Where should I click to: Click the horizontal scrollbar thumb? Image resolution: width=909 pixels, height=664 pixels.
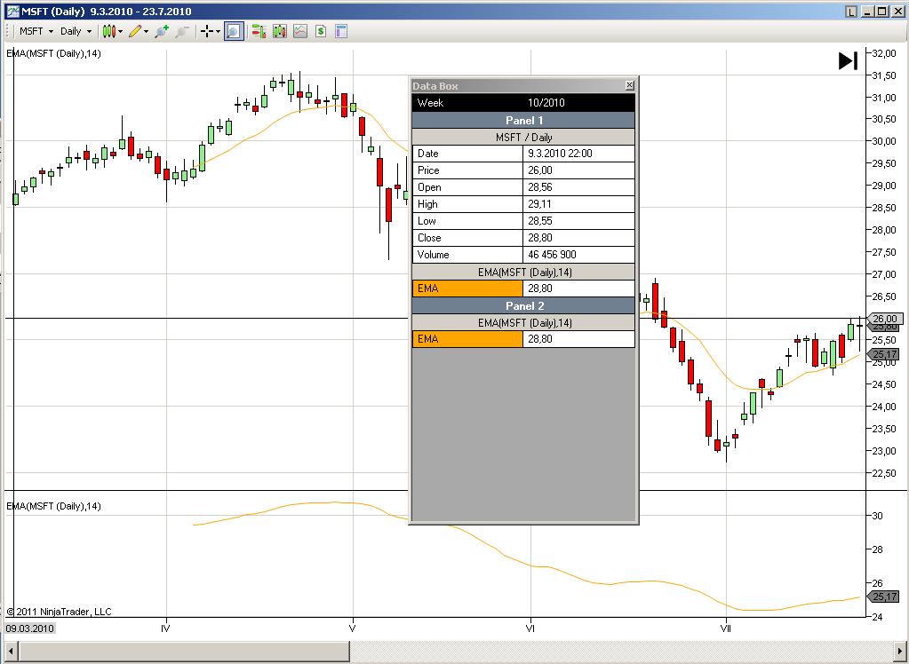(x=183, y=652)
